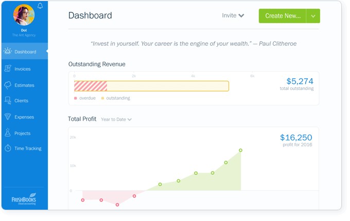The height and width of the screenshot is (221, 350).
Task: Click the Clients sidebar icon
Action: [8, 100]
